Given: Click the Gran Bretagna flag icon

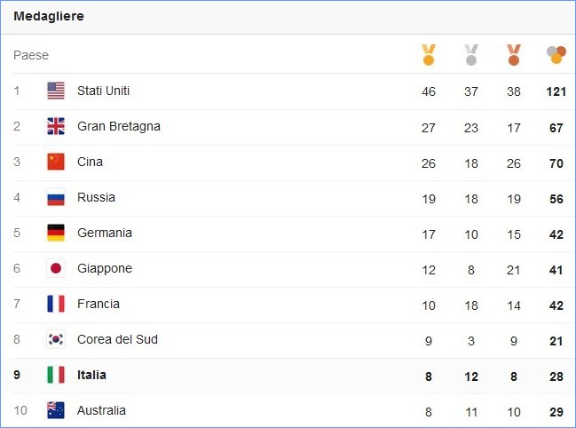Looking at the screenshot, I should (x=56, y=126).
